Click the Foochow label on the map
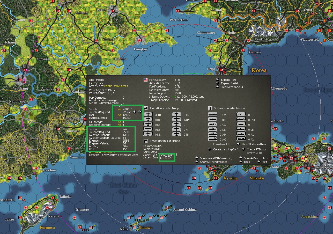Screen dimensions: 333x234 [49, 170]
